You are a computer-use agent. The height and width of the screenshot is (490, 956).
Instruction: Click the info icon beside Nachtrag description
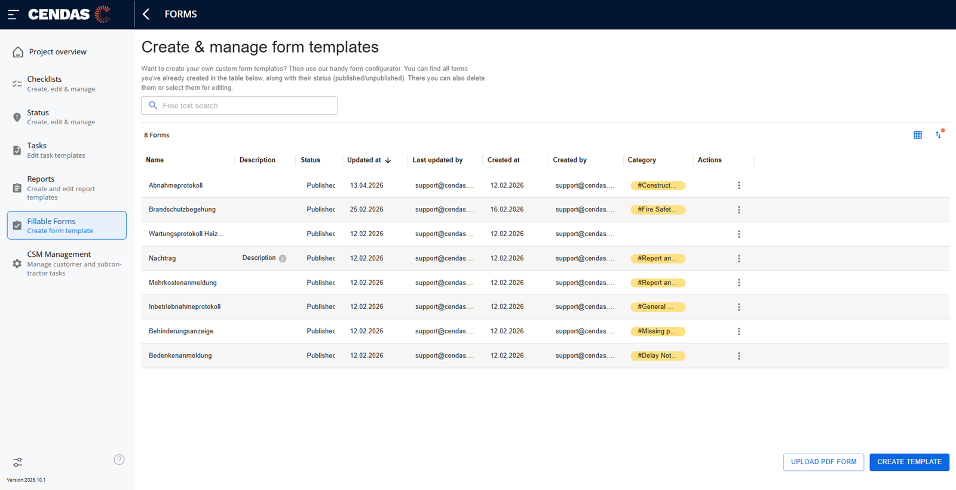click(283, 259)
